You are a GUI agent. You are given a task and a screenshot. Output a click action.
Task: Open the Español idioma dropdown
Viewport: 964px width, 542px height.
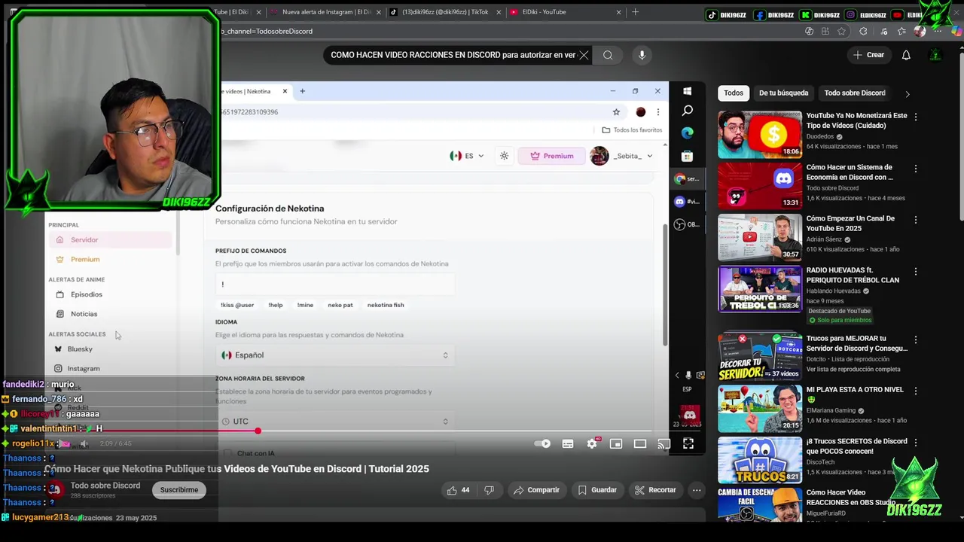[x=335, y=355]
